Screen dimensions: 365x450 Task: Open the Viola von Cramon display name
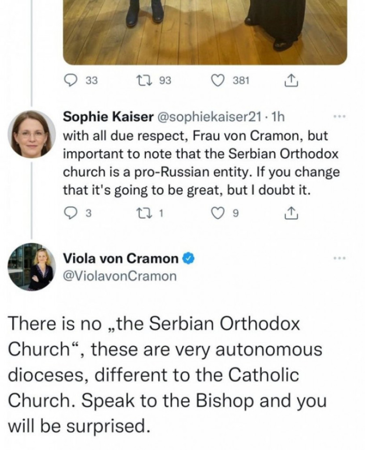coord(121,258)
